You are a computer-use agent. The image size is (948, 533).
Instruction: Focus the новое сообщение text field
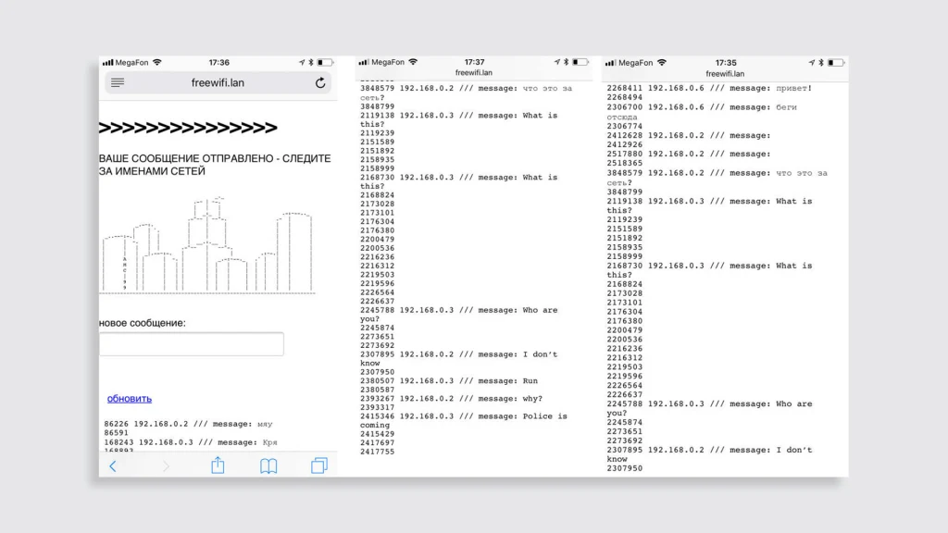(x=192, y=344)
